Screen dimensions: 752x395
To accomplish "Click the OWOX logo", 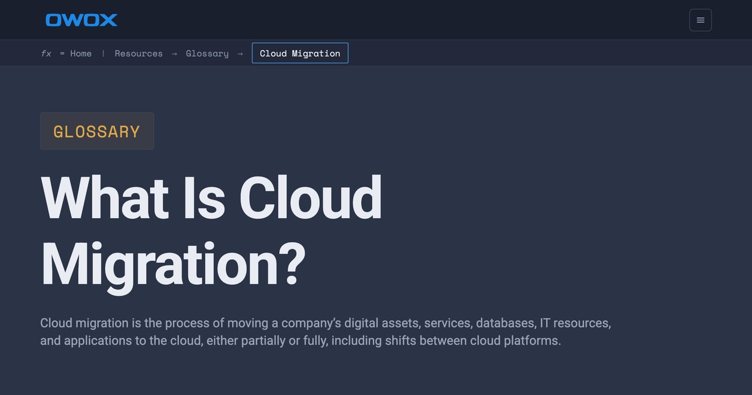I will [81, 20].
